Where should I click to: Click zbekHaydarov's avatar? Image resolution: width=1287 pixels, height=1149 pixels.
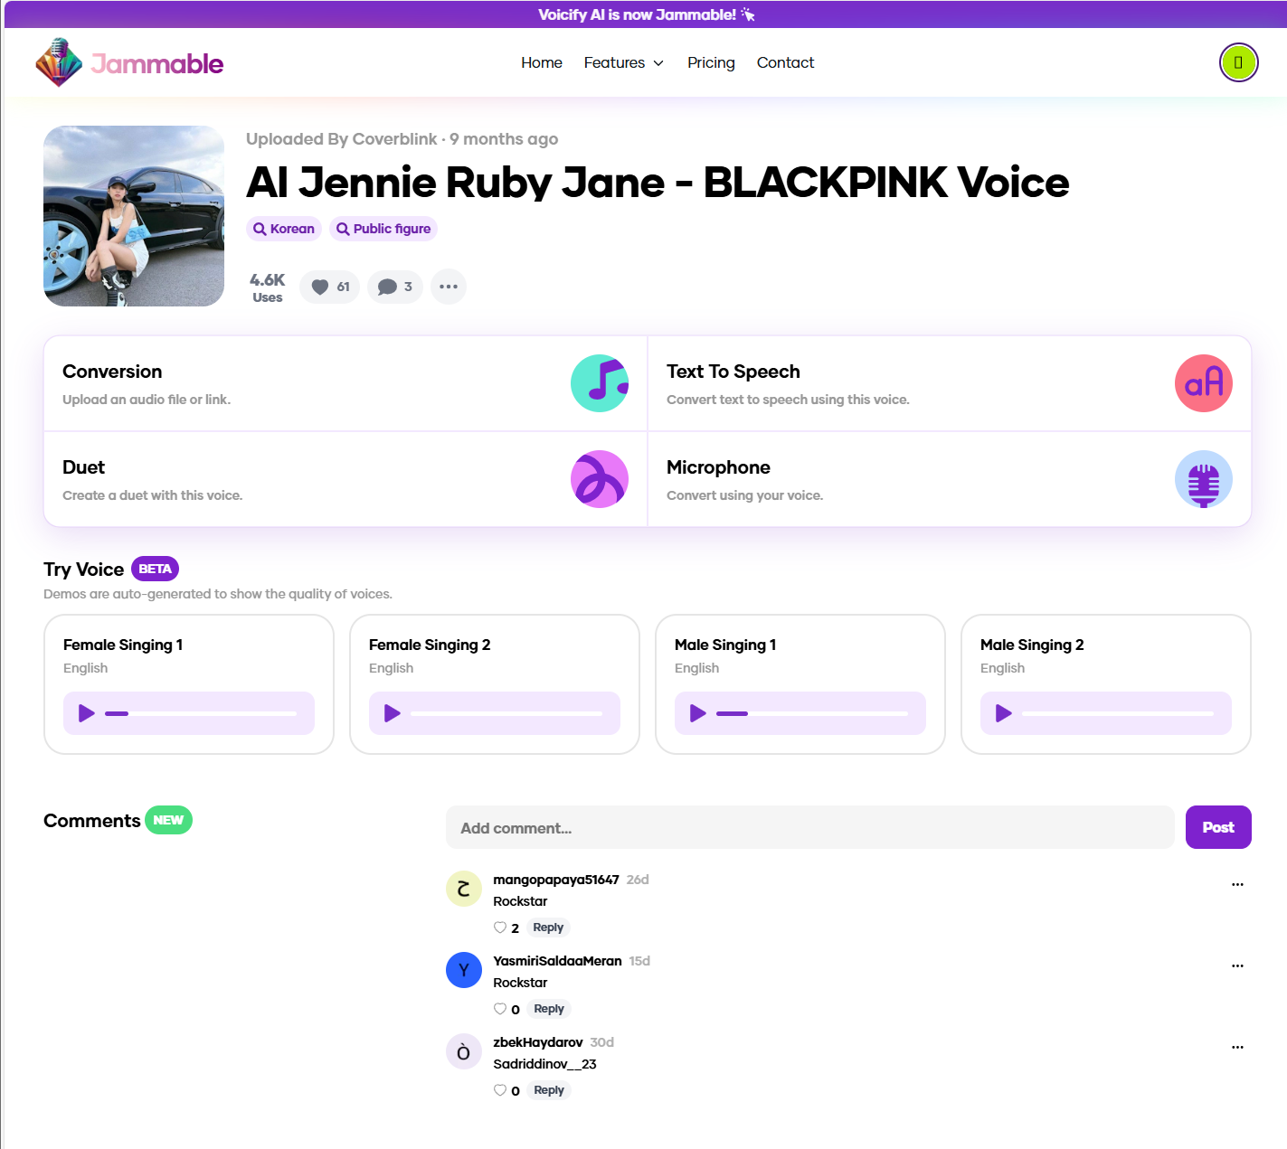coord(464,1051)
